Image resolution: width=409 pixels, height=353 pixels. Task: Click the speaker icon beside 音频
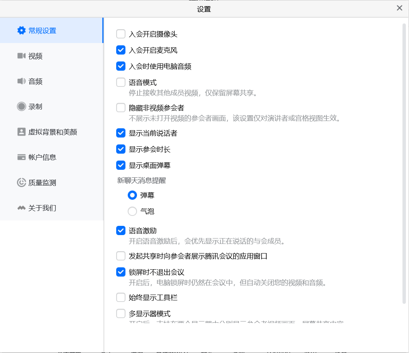tap(22, 81)
